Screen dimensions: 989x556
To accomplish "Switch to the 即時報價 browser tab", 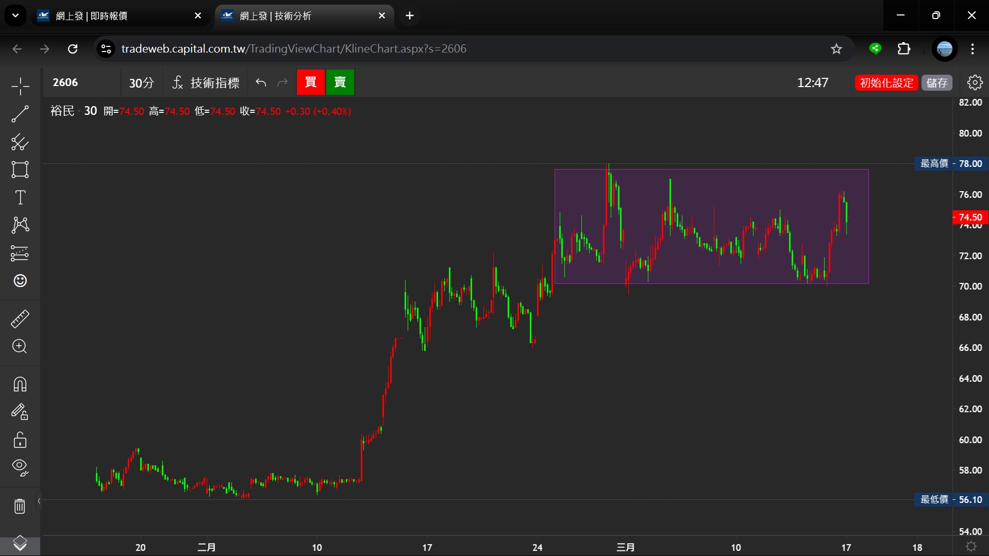I will [119, 16].
